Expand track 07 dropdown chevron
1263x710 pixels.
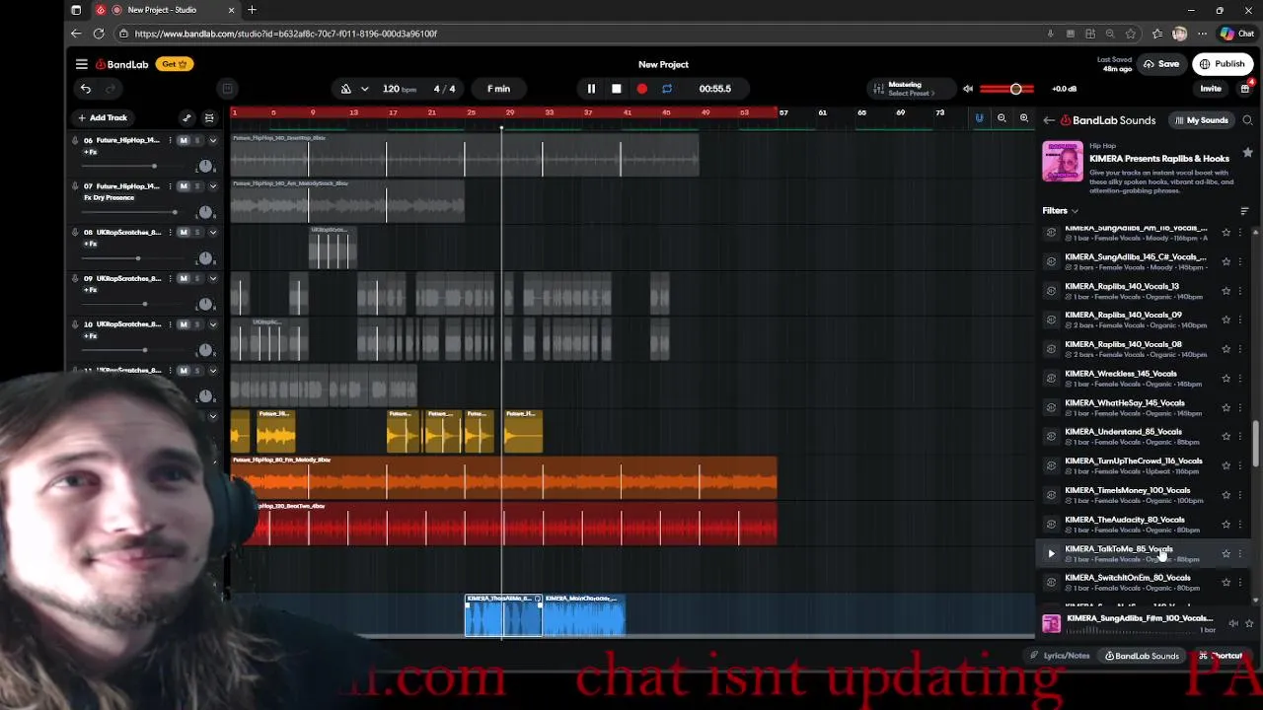click(x=212, y=186)
